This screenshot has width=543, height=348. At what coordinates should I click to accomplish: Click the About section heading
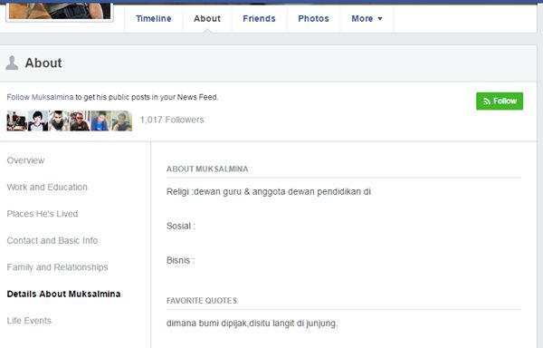pos(43,63)
